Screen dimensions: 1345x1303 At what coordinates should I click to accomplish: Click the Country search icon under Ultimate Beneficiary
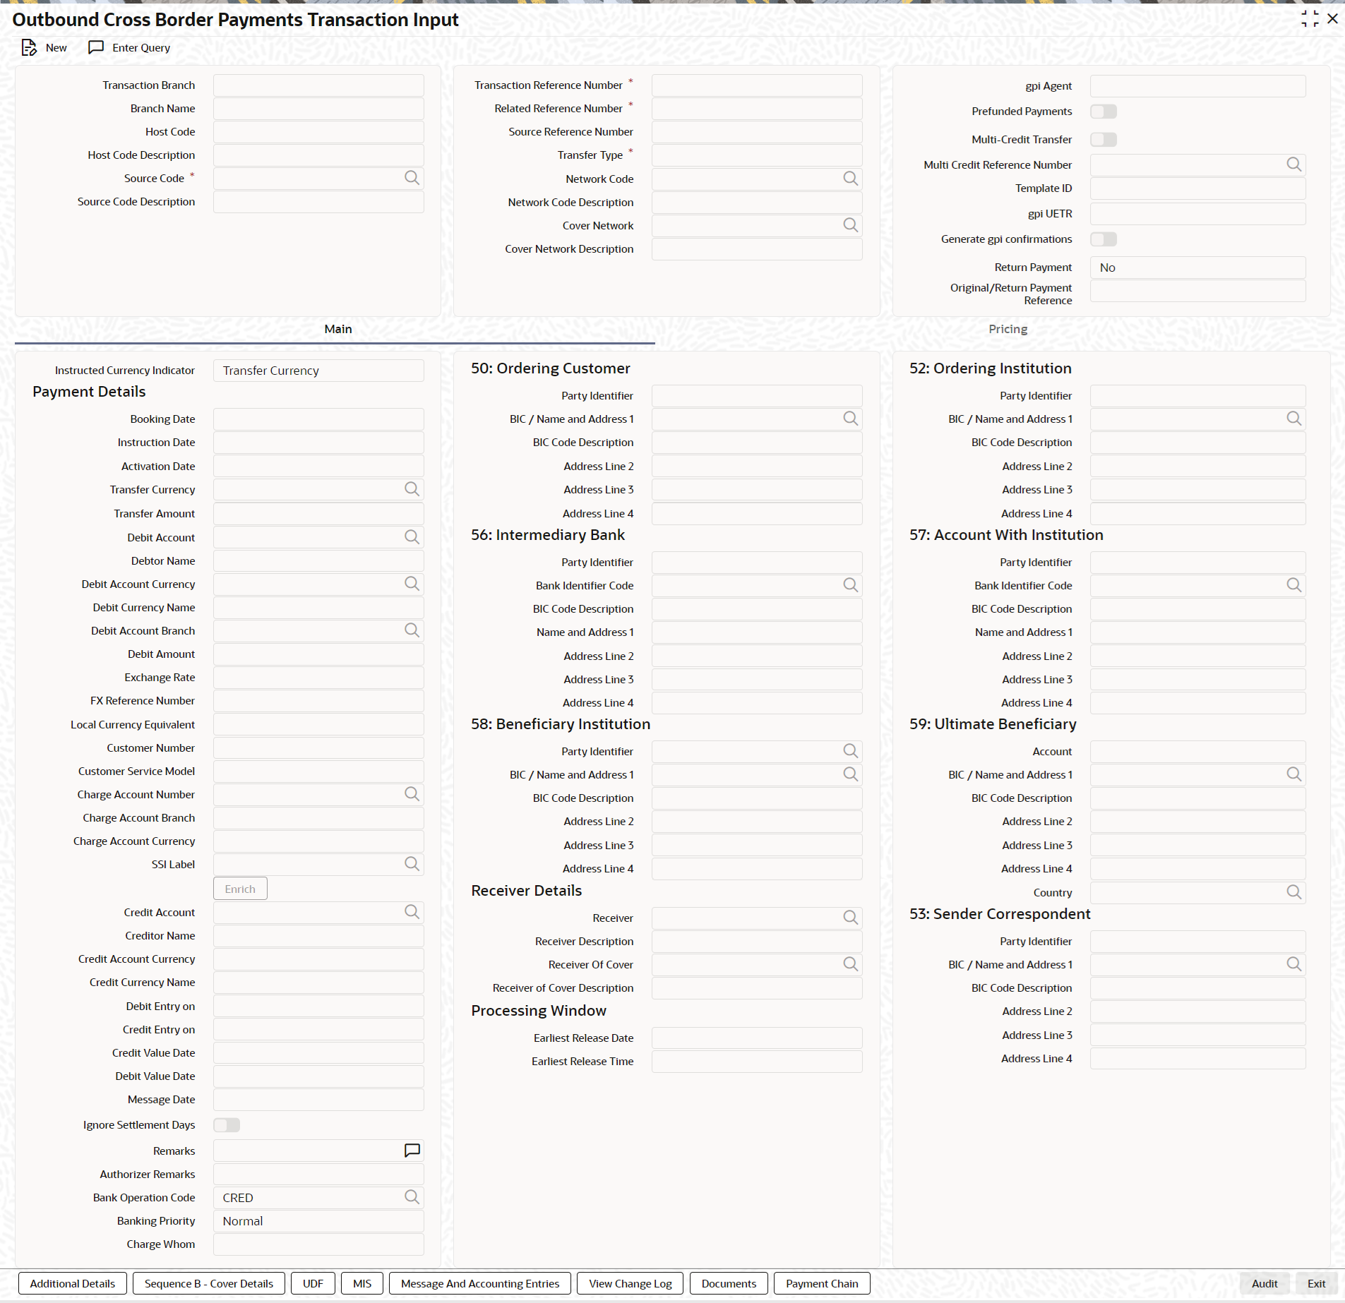(x=1293, y=892)
